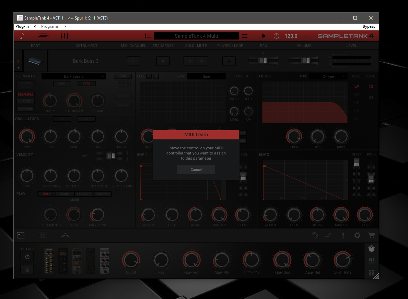
Task: Open the hamburger menu beside the multi name
Action: pos(245,36)
